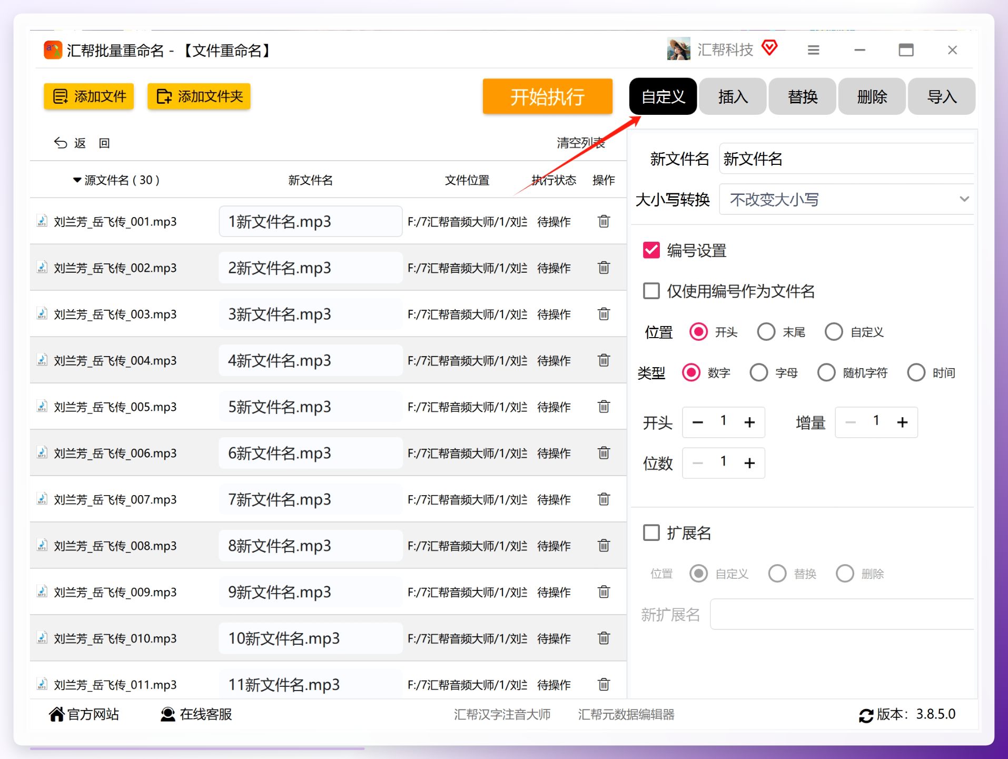
Task: Select 时间 type radio button
Action: tap(916, 372)
